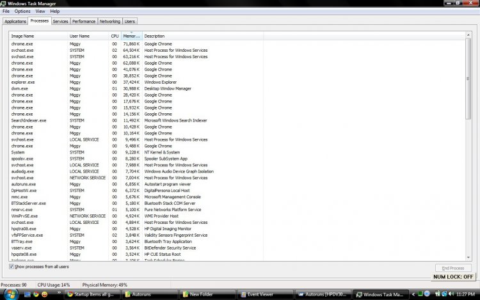Screen dimensions: 480x300
Task: Expand the quick launch overflow chevron
Action: [59, 293]
